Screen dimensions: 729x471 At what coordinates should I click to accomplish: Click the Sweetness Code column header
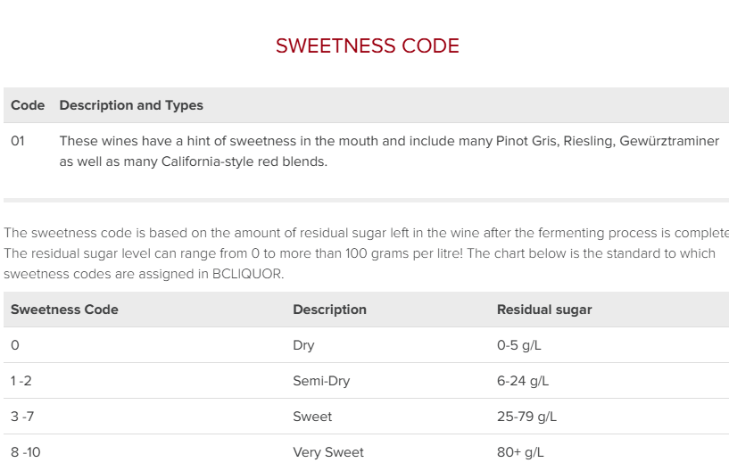coord(64,310)
